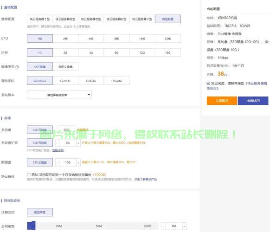270x232 pixels.
Task: Select SSD云磁盘 for 系统盘
Action: [40, 130]
